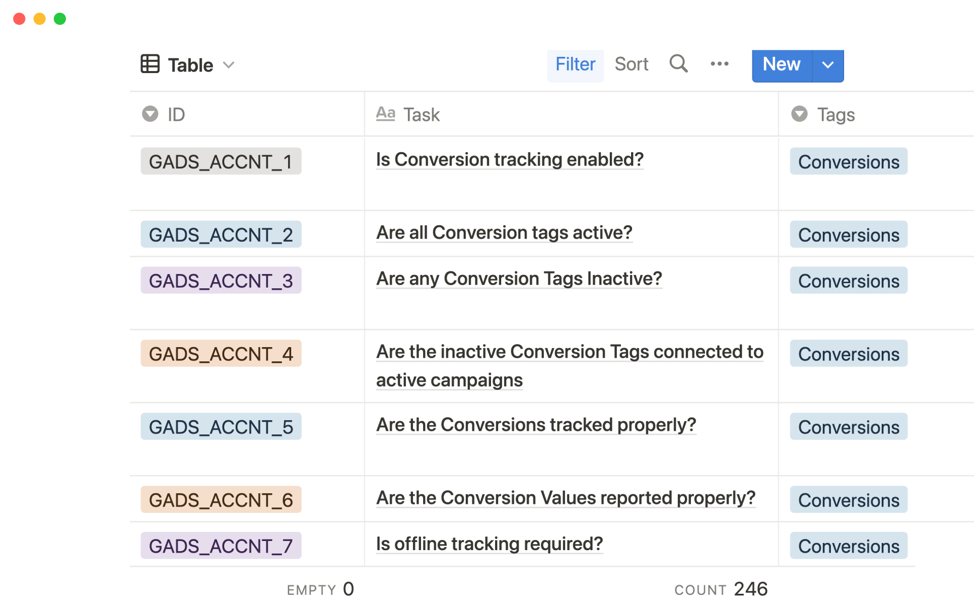Open 'Is offline tracking required?' task

pos(489,544)
